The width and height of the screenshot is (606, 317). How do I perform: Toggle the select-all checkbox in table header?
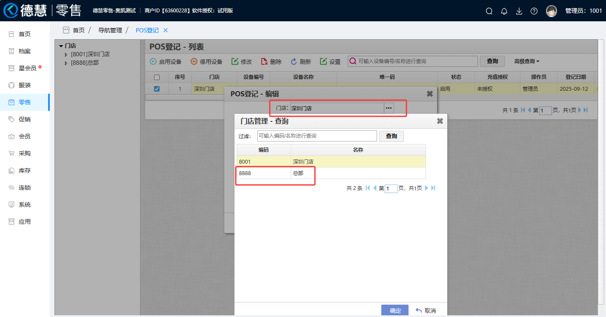pyautogui.click(x=157, y=78)
